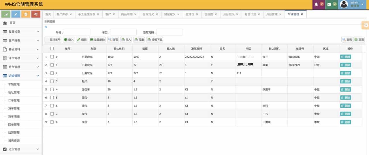Click the 录入 add button
This screenshot has width=369, height=155.
click(69, 40)
